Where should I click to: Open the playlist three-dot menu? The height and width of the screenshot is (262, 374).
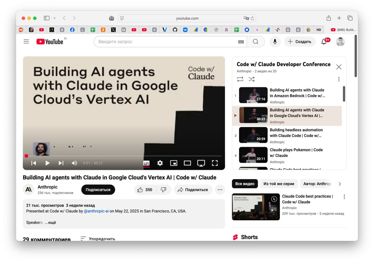pyautogui.click(x=339, y=79)
